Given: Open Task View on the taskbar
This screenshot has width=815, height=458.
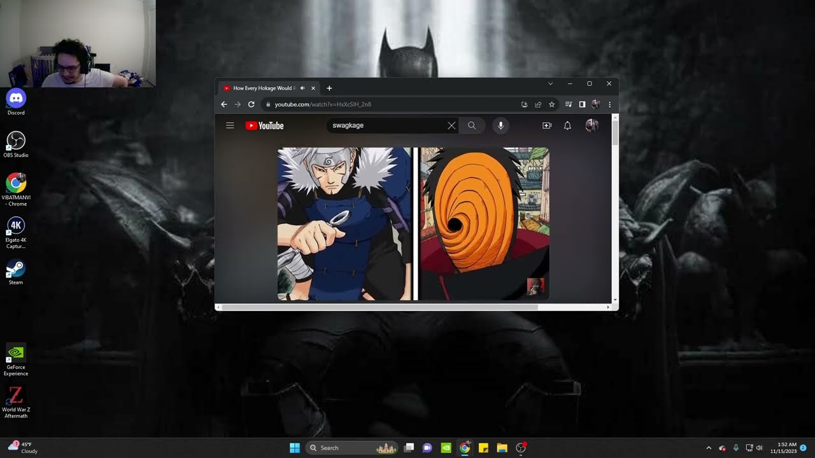Looking at the screenshot, I should click(409, 448).
